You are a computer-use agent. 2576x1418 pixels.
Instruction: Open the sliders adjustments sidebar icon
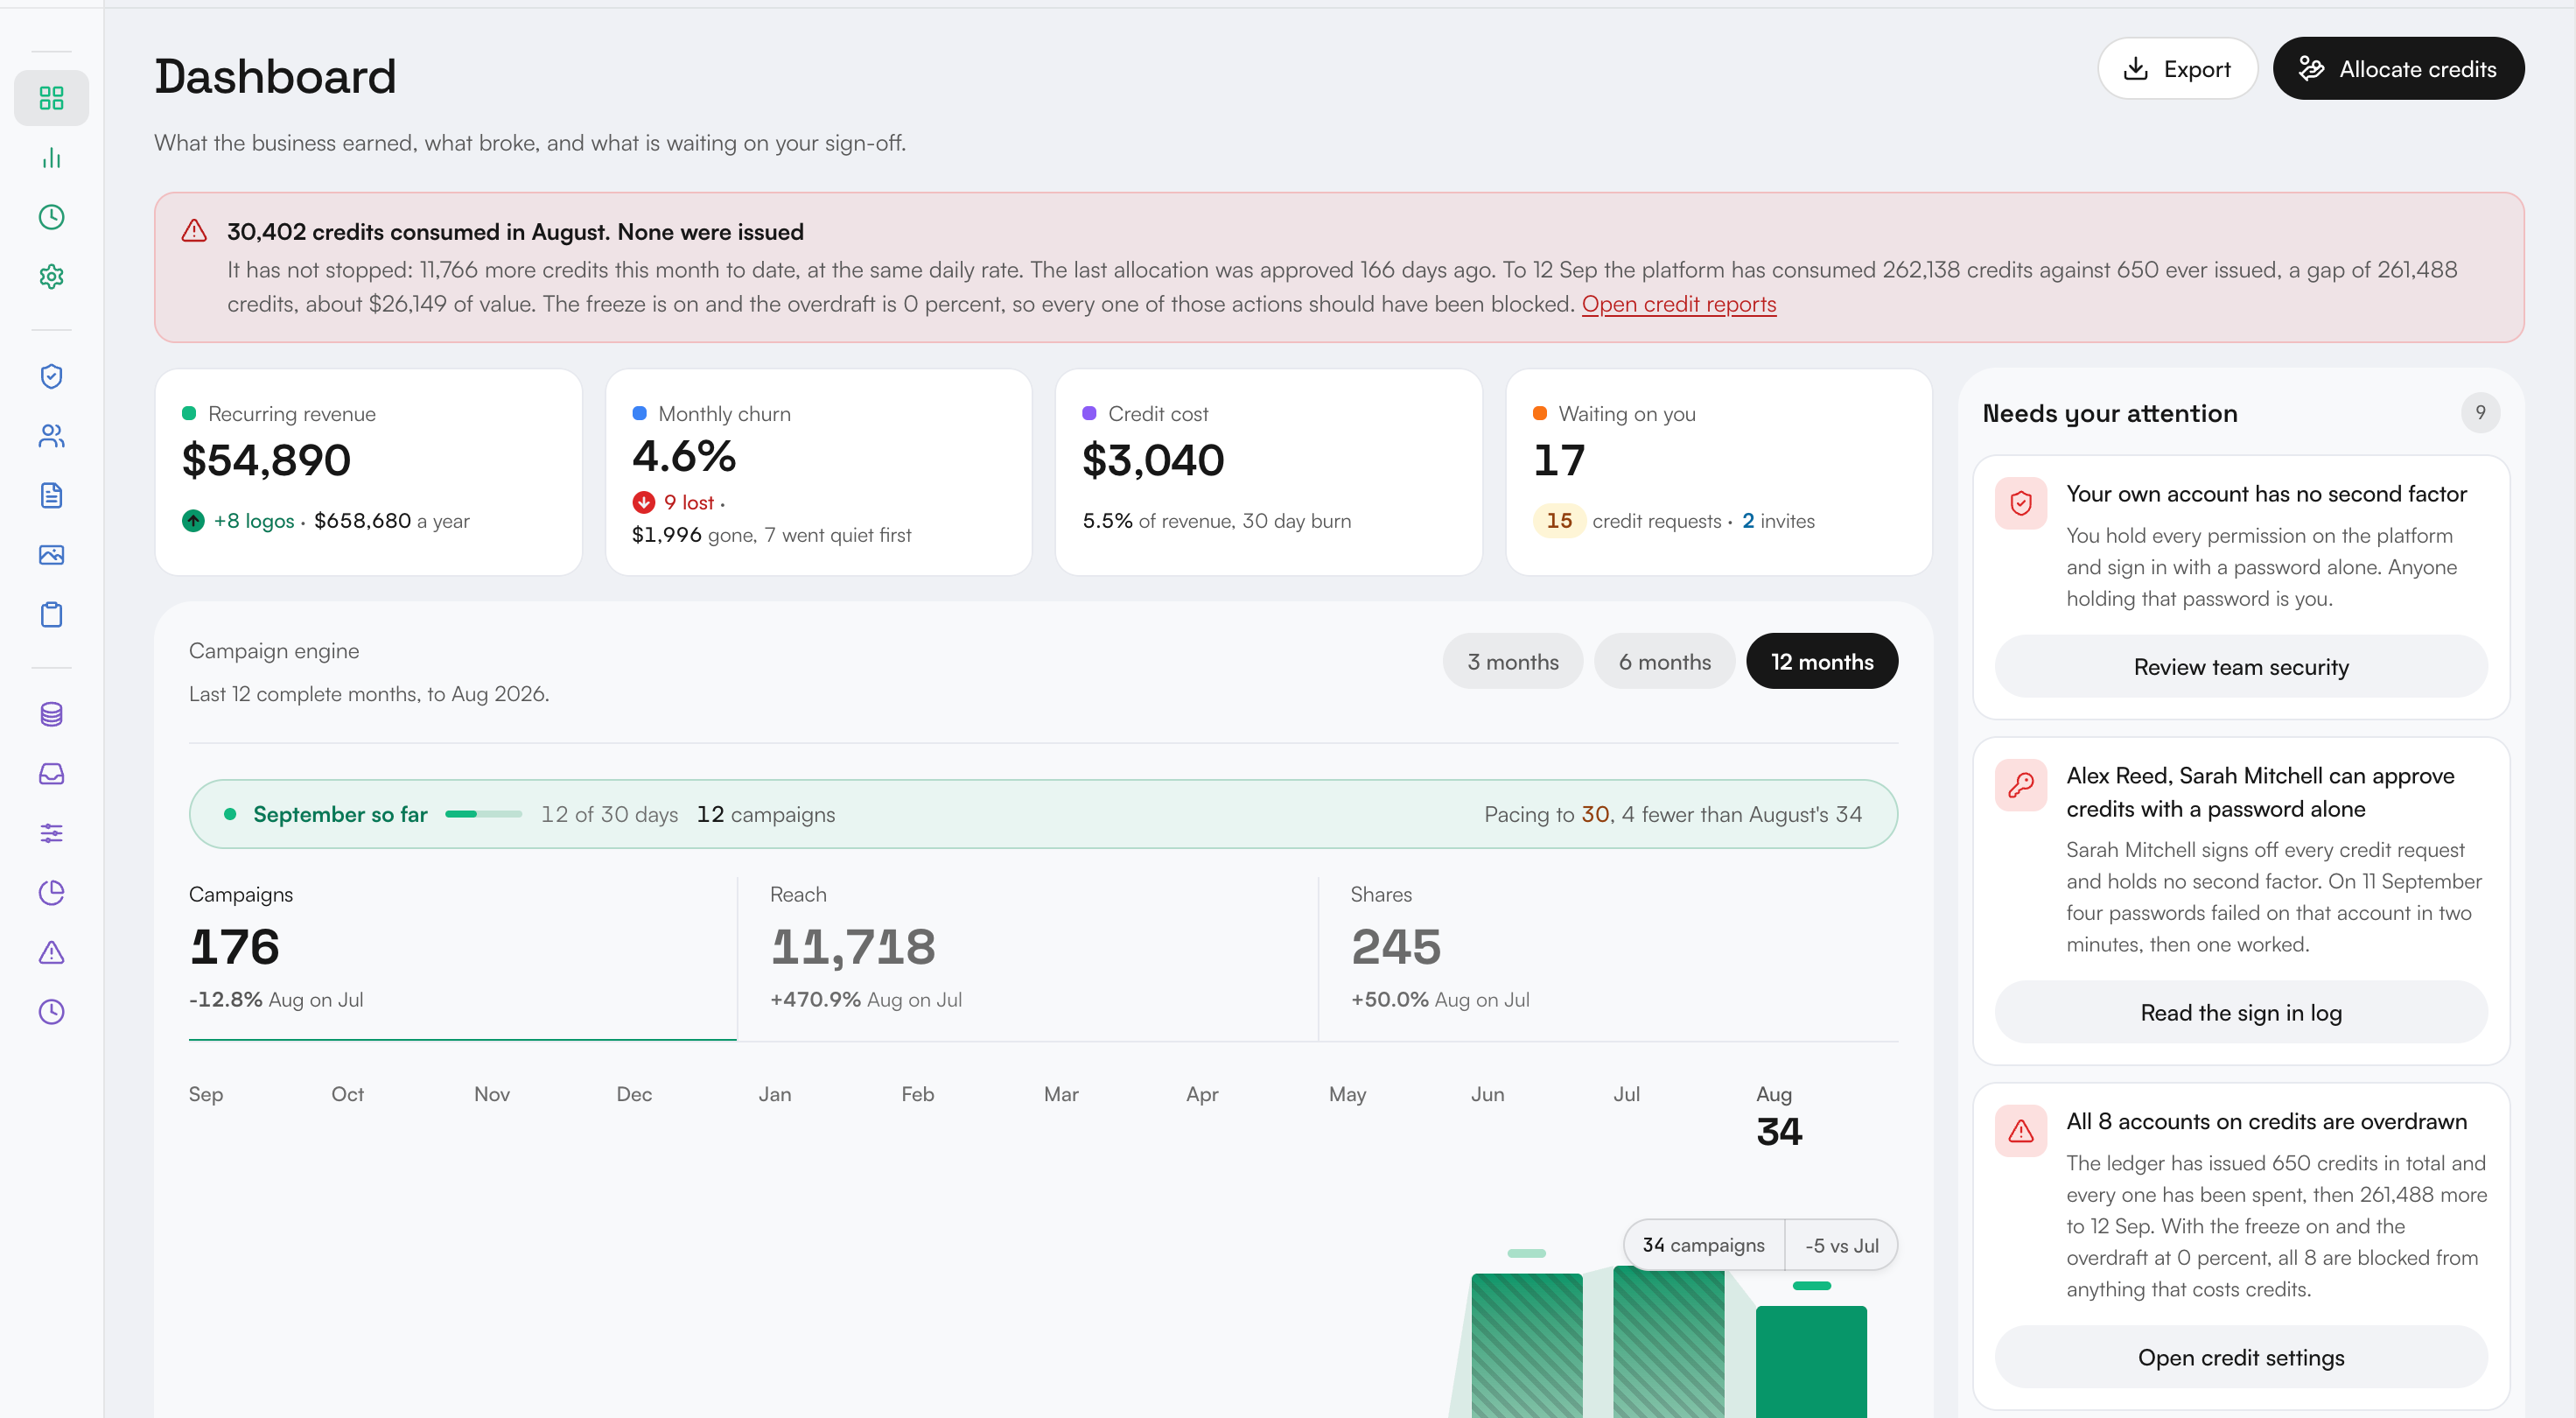pos(51,833)
